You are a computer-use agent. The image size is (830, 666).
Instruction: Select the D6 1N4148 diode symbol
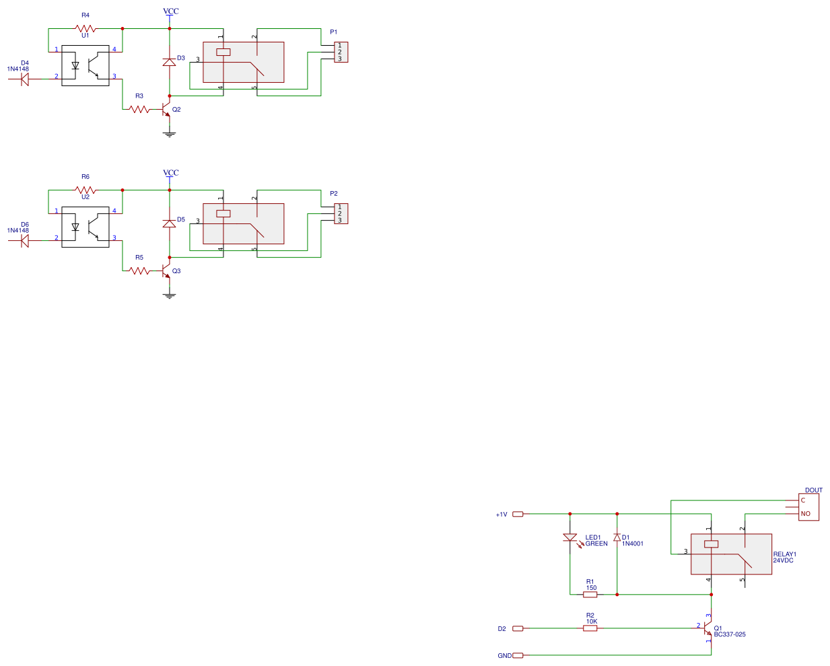coord(25,241)
